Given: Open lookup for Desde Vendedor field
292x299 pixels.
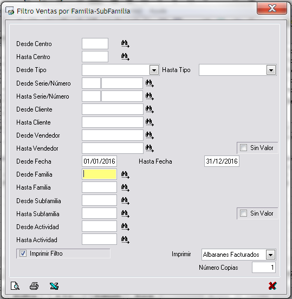Looking at the screenshot, I should (x=150, y=135).
